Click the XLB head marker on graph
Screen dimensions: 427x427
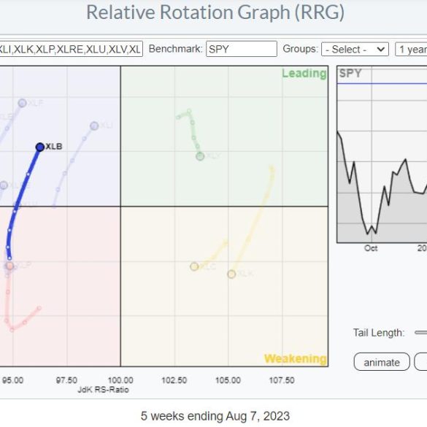tap(40, 147)
